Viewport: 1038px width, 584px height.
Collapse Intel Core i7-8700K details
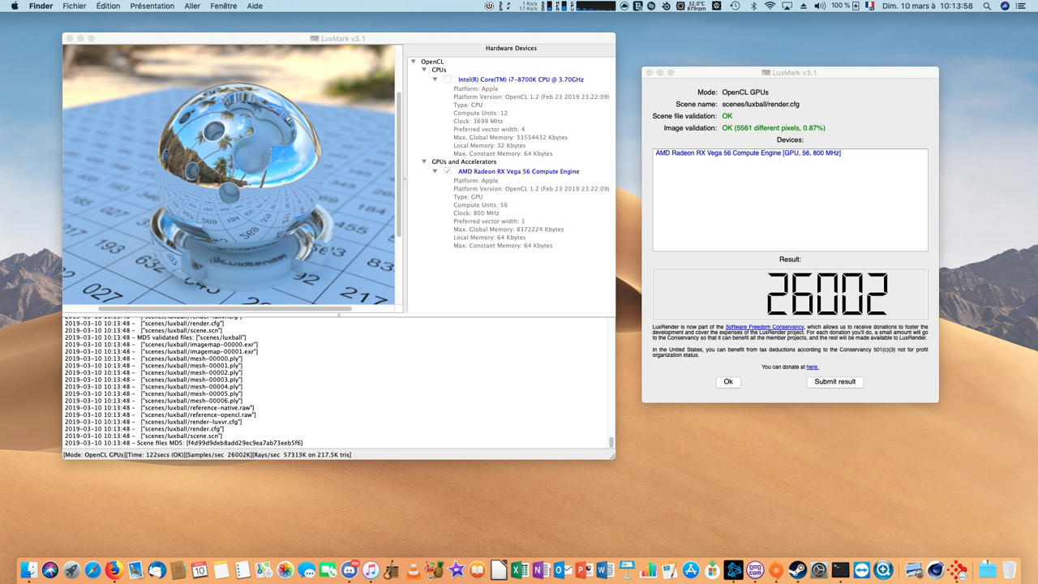coord(435,79)
